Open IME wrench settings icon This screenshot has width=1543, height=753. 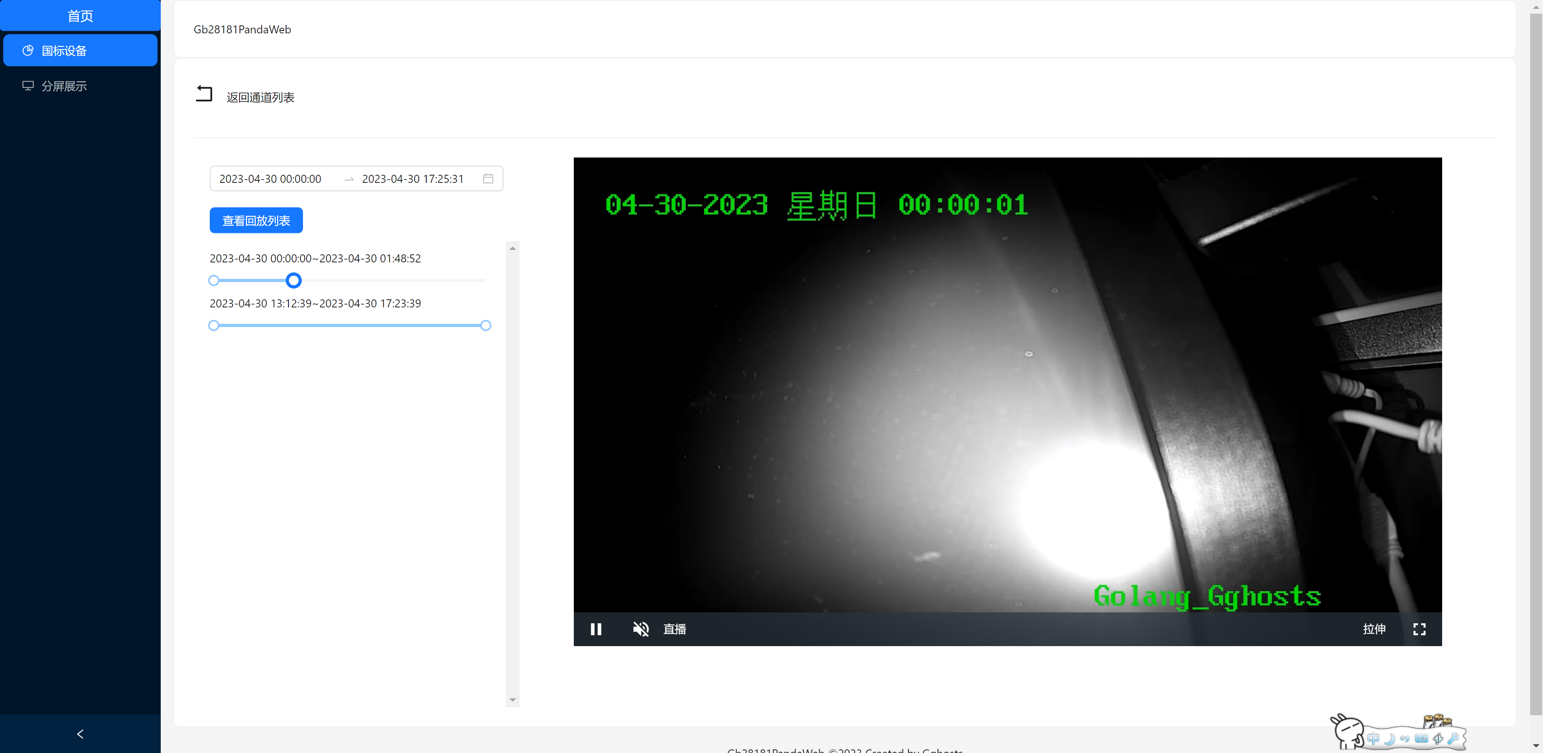click(1453, 739)
